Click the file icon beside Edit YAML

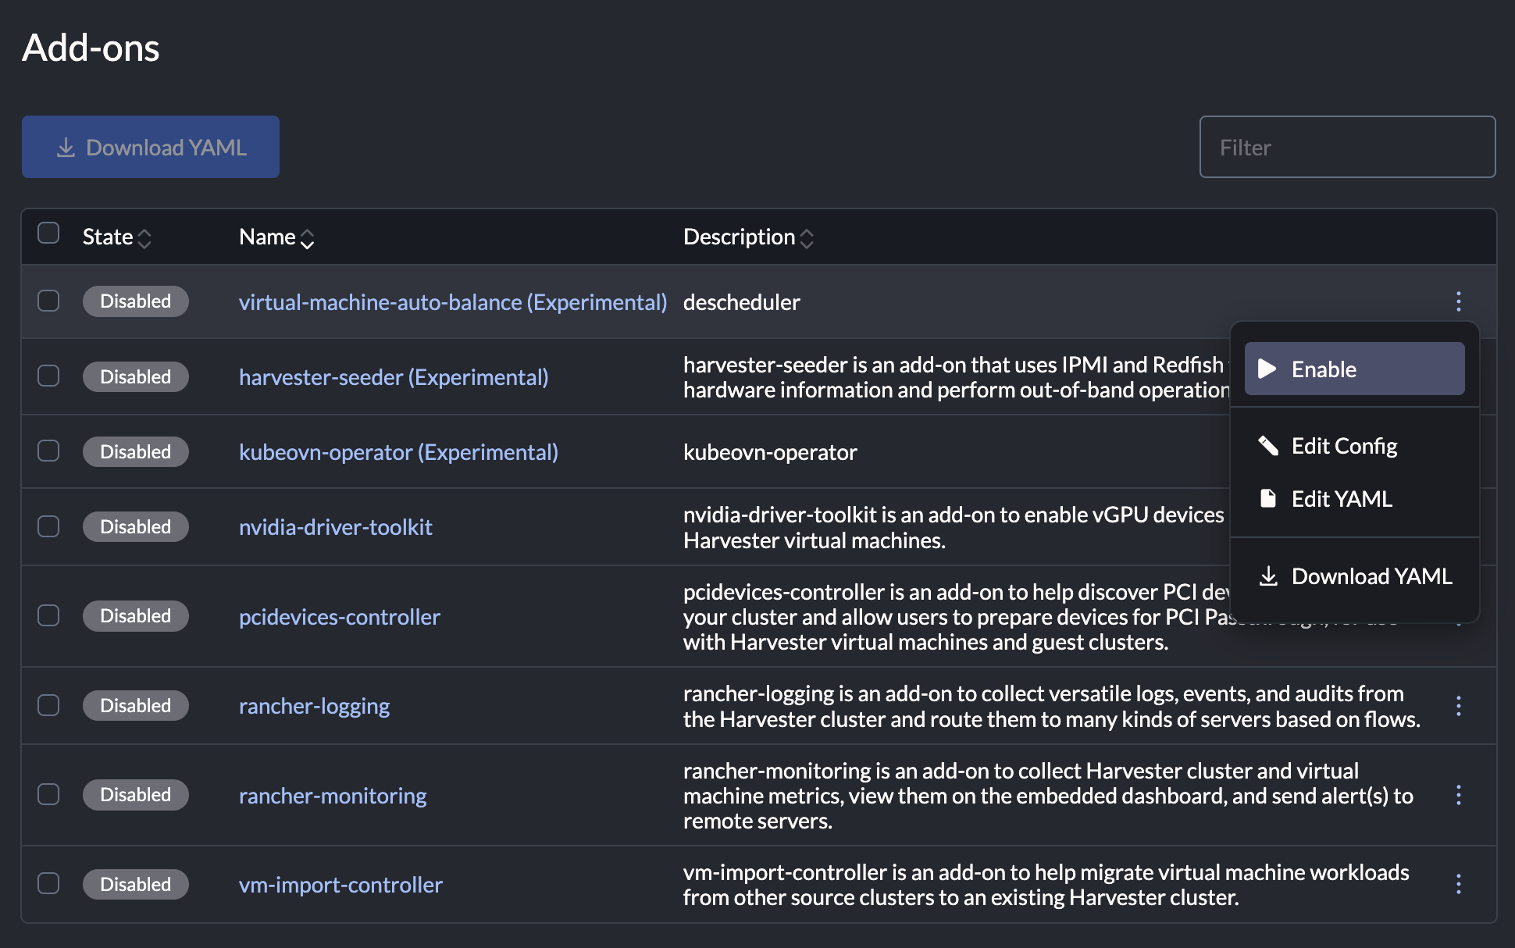pyautogui.click(x=1268, y=498)
